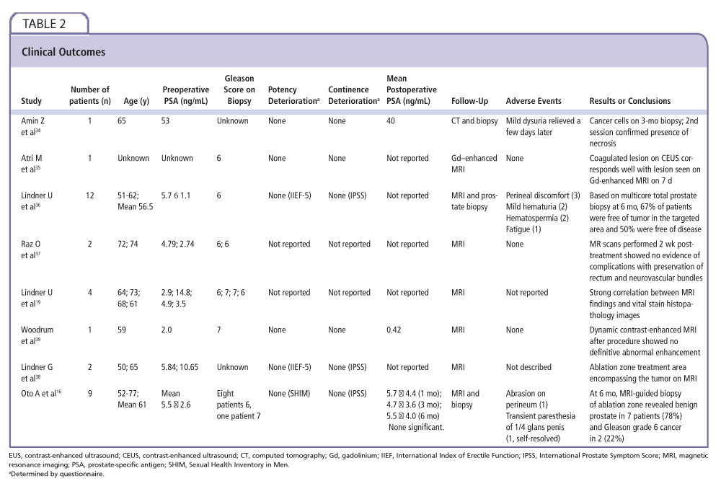Select the Results or Conclusions header
Viewport: 721px width, 489px height.
coord(629,101)
